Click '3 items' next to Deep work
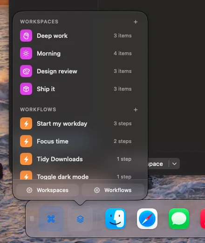Viewport: 205px width, 243px height. [123, 36]
